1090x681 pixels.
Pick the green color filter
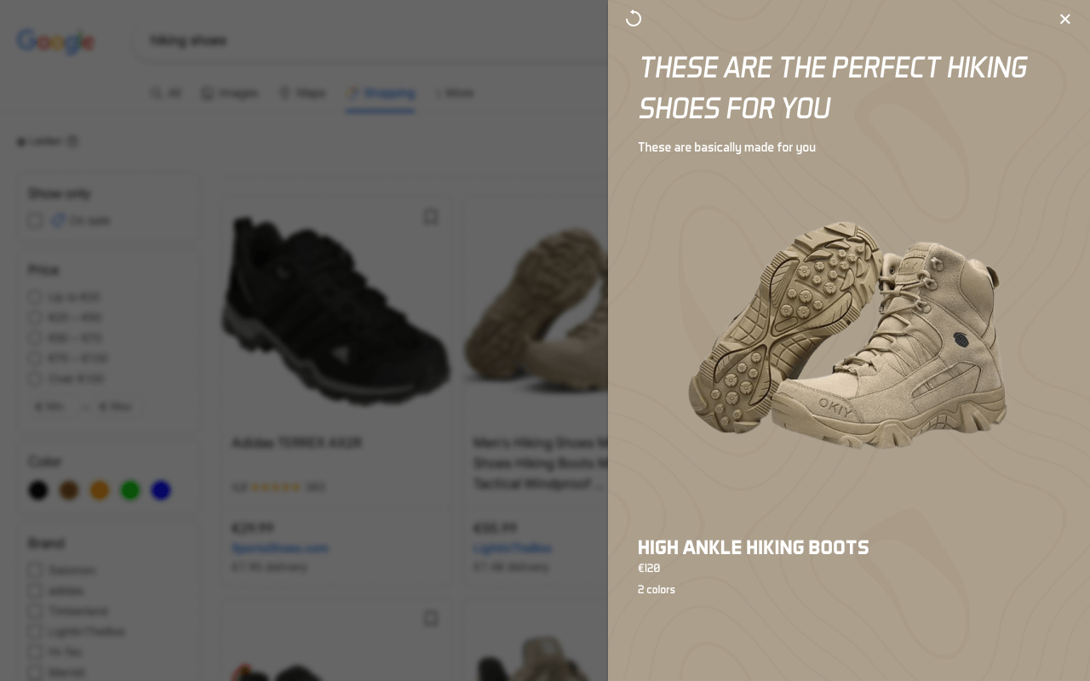(x=130, y=490)
